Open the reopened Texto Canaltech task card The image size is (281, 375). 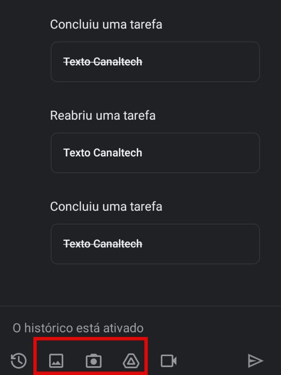point(155,153)
